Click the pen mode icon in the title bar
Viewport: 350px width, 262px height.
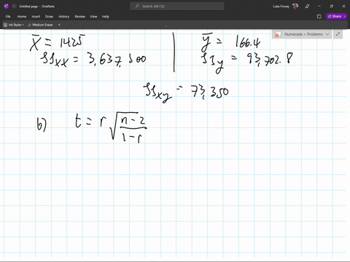(x=307, y=7)
